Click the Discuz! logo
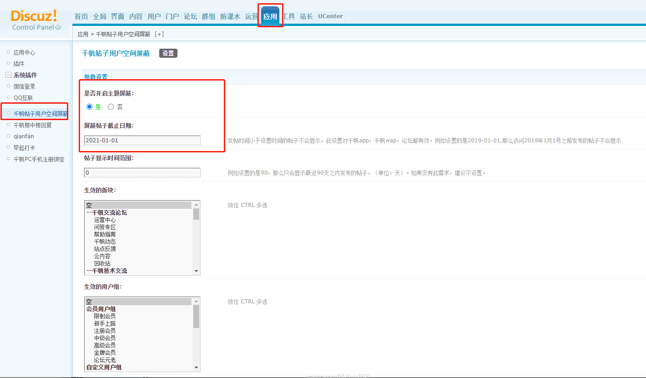This screenshot has height=378, width=646. pyautogui.click(x=34, y=16)
